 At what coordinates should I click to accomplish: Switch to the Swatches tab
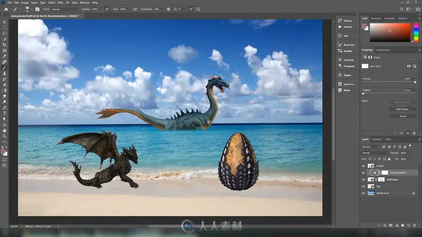376,18
